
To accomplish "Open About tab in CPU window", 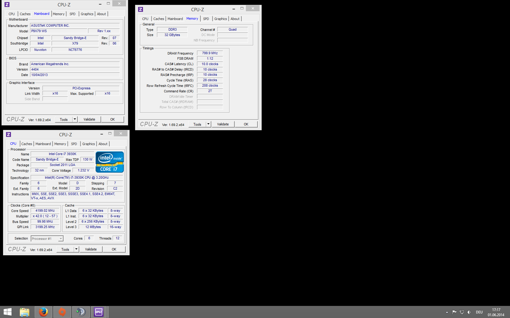I will tap(103, 144).
